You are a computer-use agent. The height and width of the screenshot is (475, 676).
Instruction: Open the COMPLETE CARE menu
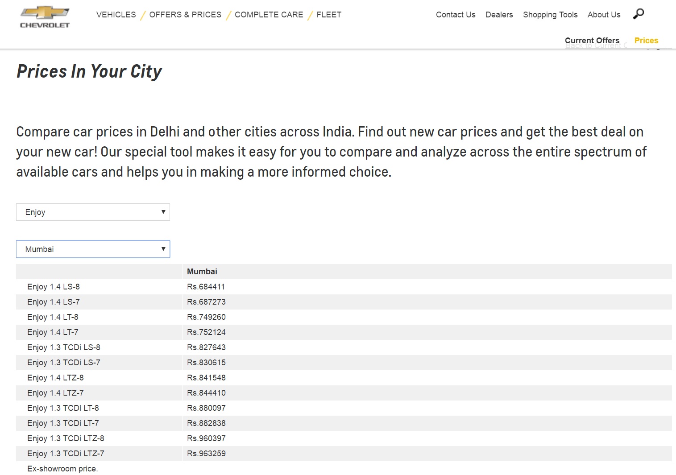coord(269,15)
